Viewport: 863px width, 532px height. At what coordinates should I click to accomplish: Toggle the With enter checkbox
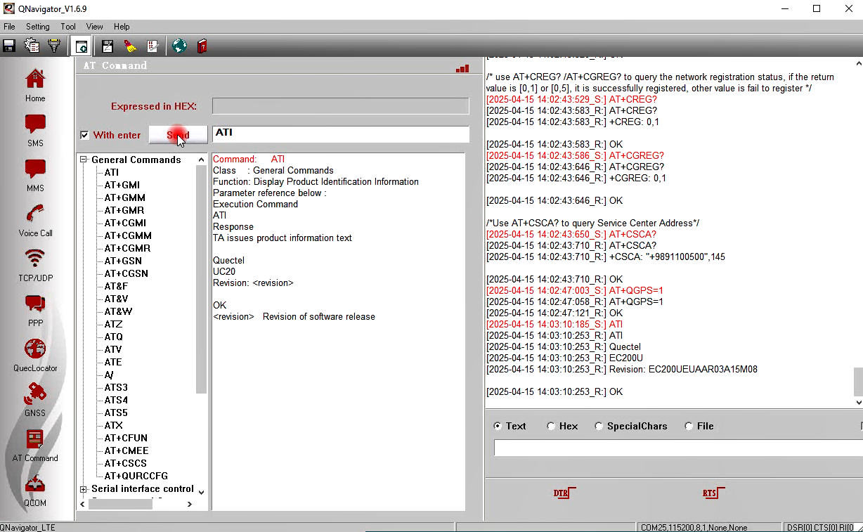pyautogui.click(x=84, y=135)
